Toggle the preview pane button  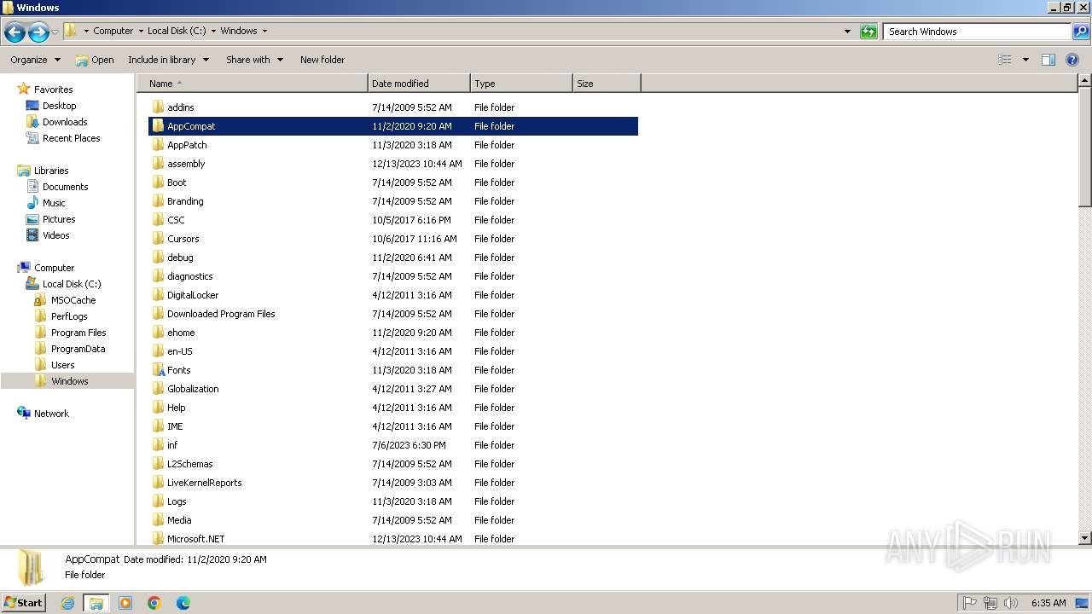1048,60
